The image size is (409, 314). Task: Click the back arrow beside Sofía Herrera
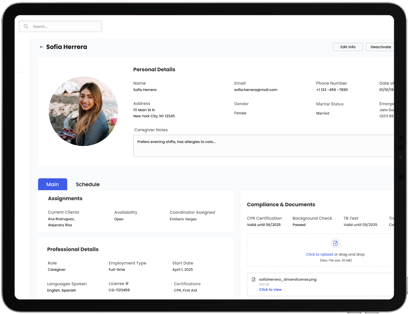click(x=42, y=47)
